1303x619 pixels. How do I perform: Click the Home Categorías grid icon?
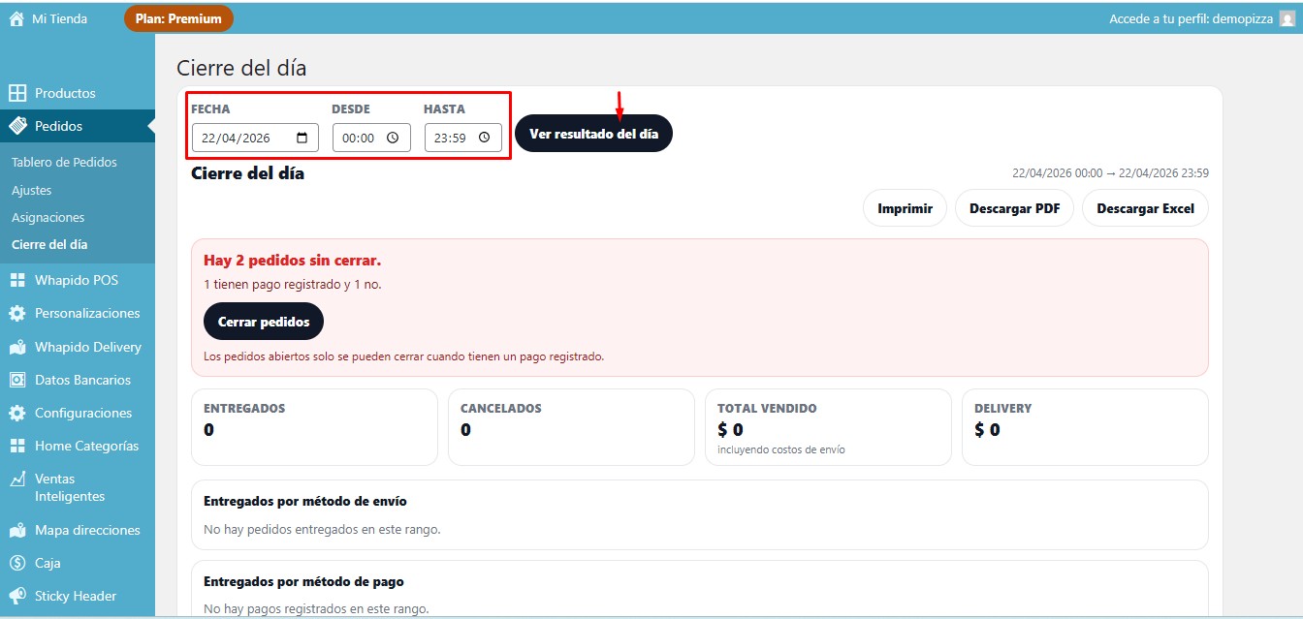point(17,446)
